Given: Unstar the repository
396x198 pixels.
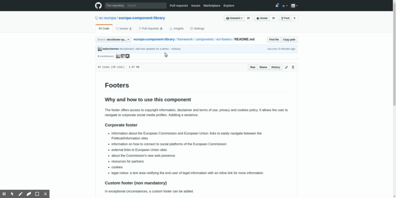Looking at the screenshot, I should 262,18.
